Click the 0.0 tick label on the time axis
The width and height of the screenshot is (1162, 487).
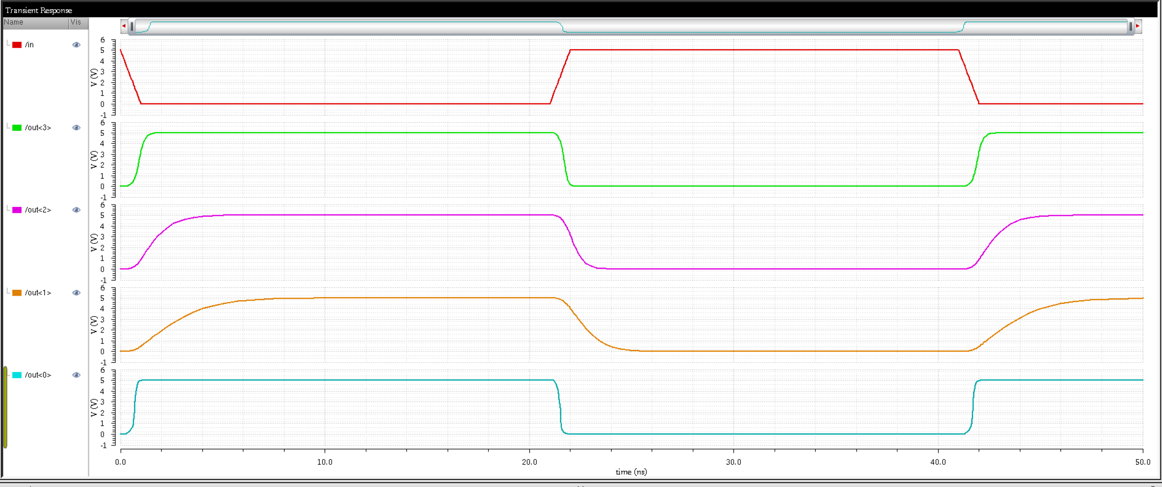click(x=120, y=462)
